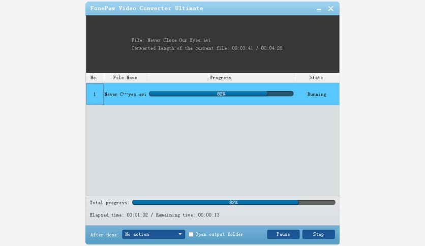
Task: Pause the running conversion
Action: (283, 234)
